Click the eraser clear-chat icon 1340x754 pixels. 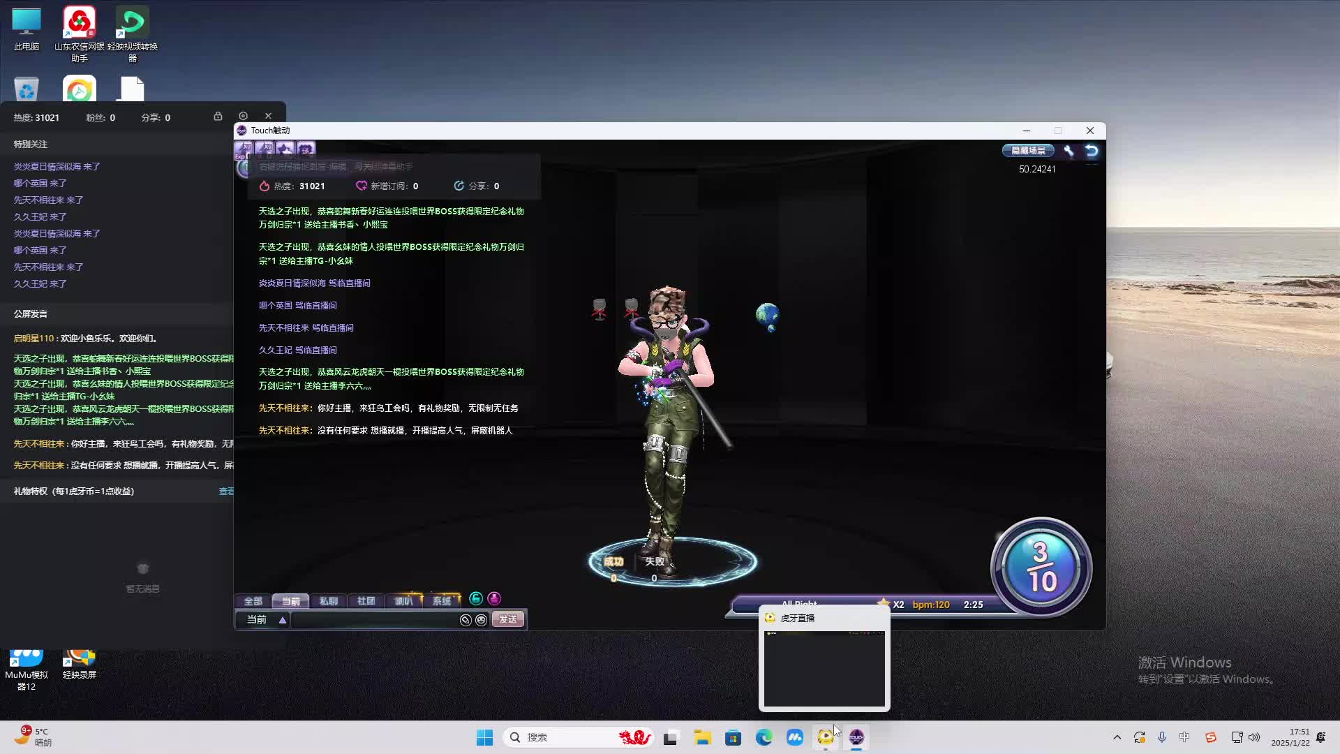[466, 620]
